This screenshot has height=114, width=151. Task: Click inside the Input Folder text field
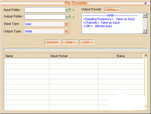(45, 10)
